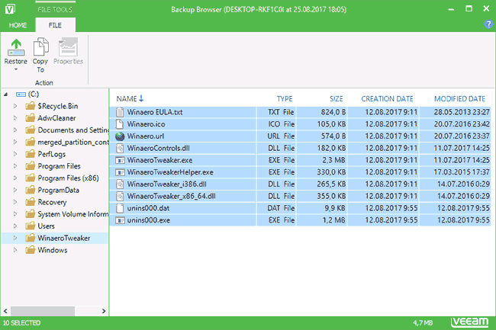Click the WinaeroTweaker.exe file icon
This screenshot has width=496, height=330.
tap(120, 160)
